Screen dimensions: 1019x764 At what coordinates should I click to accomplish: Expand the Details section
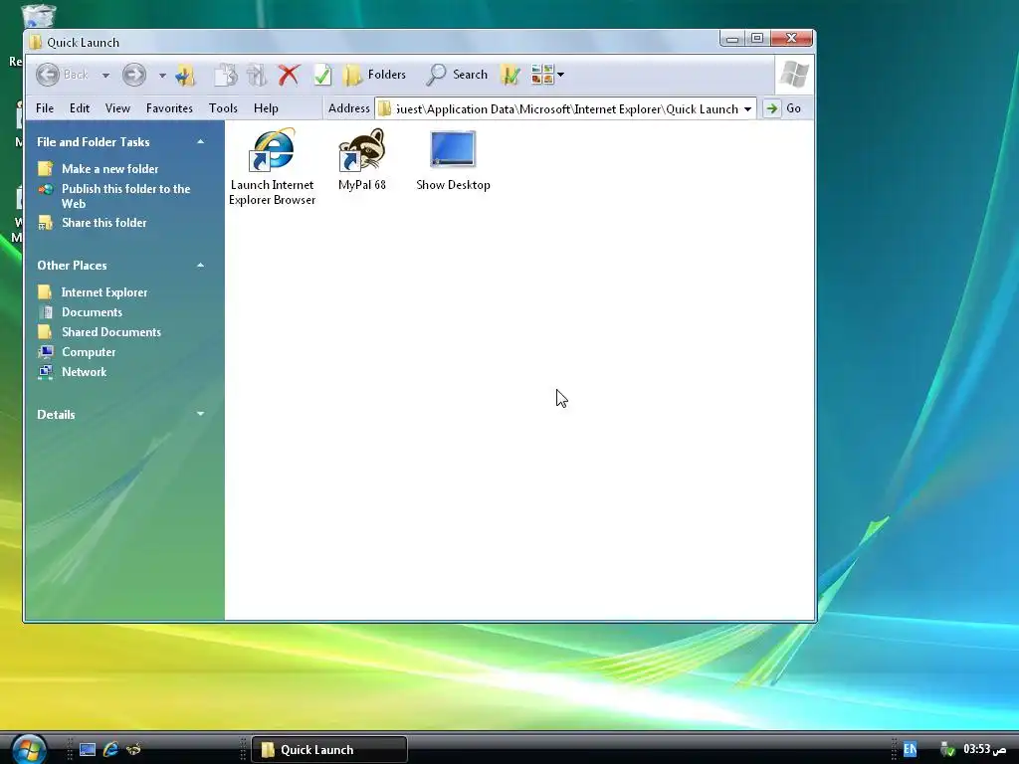pyautogui.click(x=200, y=414)
